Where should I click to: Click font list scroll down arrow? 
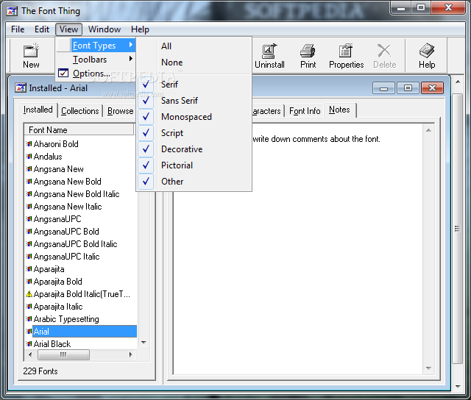(x=144, y=343)
